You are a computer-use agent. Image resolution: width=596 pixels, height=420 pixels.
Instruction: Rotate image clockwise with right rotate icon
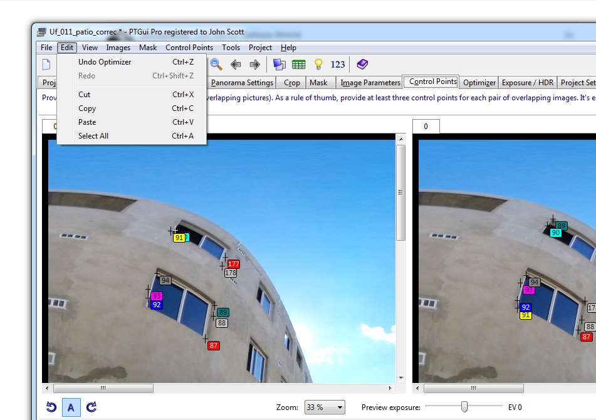pyautogui.click(x=91, y=407)
